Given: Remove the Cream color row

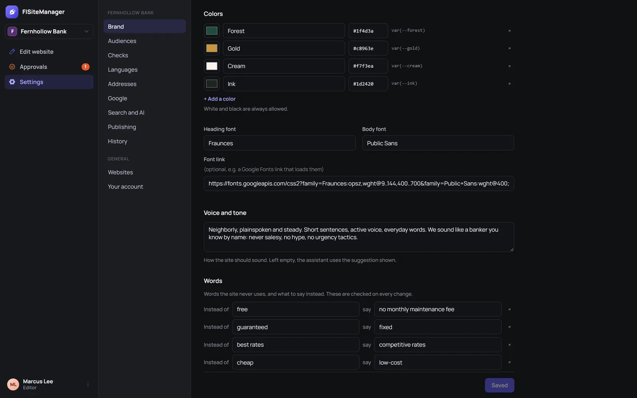Looking at the screenshot, I should [510, 66].
